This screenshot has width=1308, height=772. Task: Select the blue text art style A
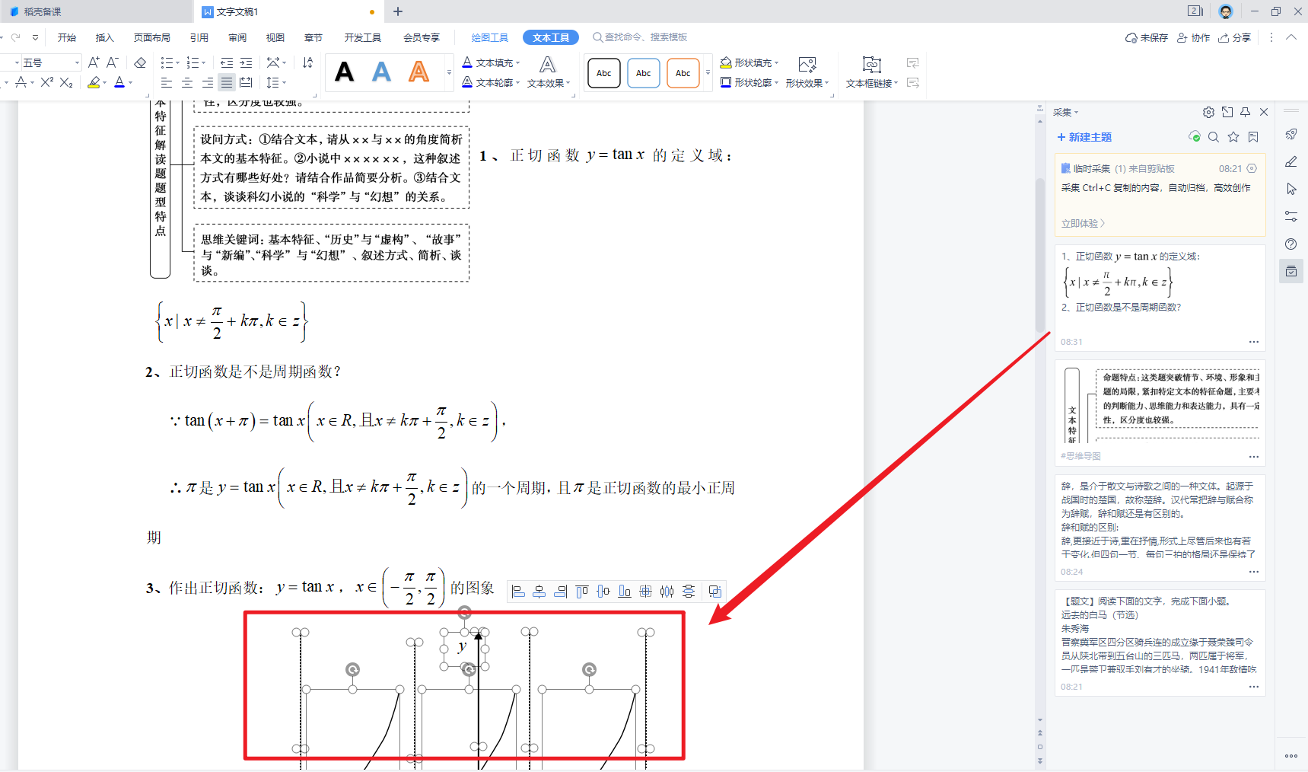point(382,72)
